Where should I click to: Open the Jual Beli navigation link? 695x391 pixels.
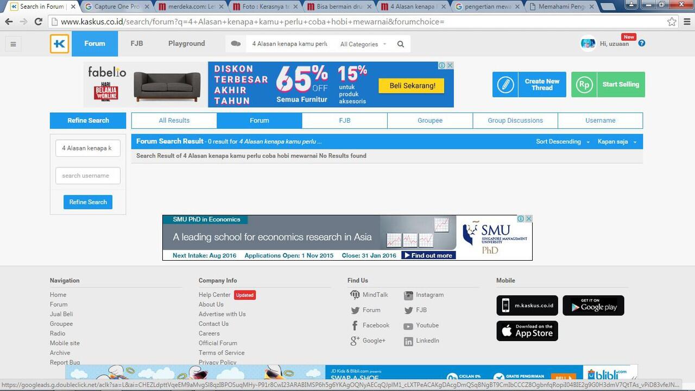61,314
